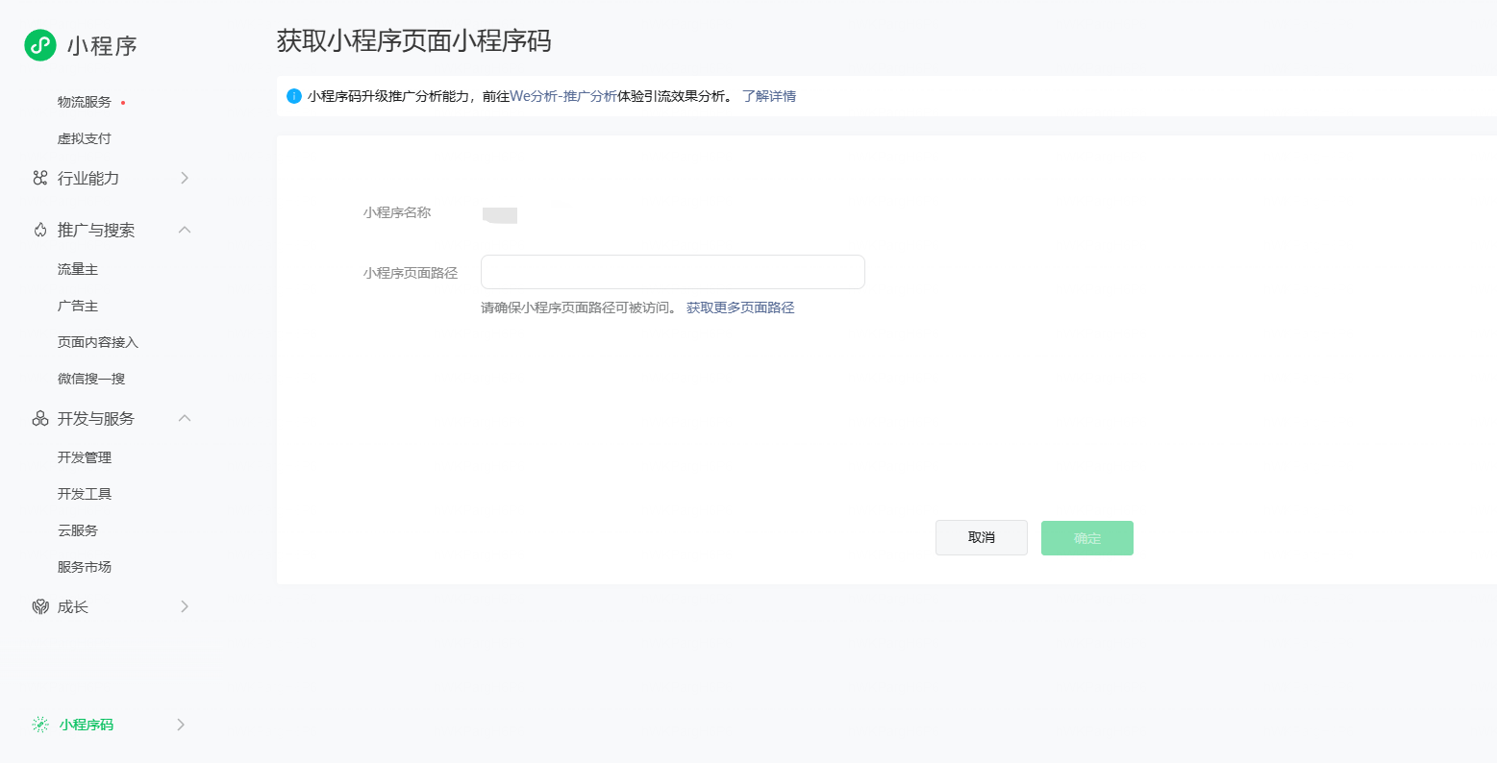Open 页面内容接入 menu item

click(x=98, y=342)
